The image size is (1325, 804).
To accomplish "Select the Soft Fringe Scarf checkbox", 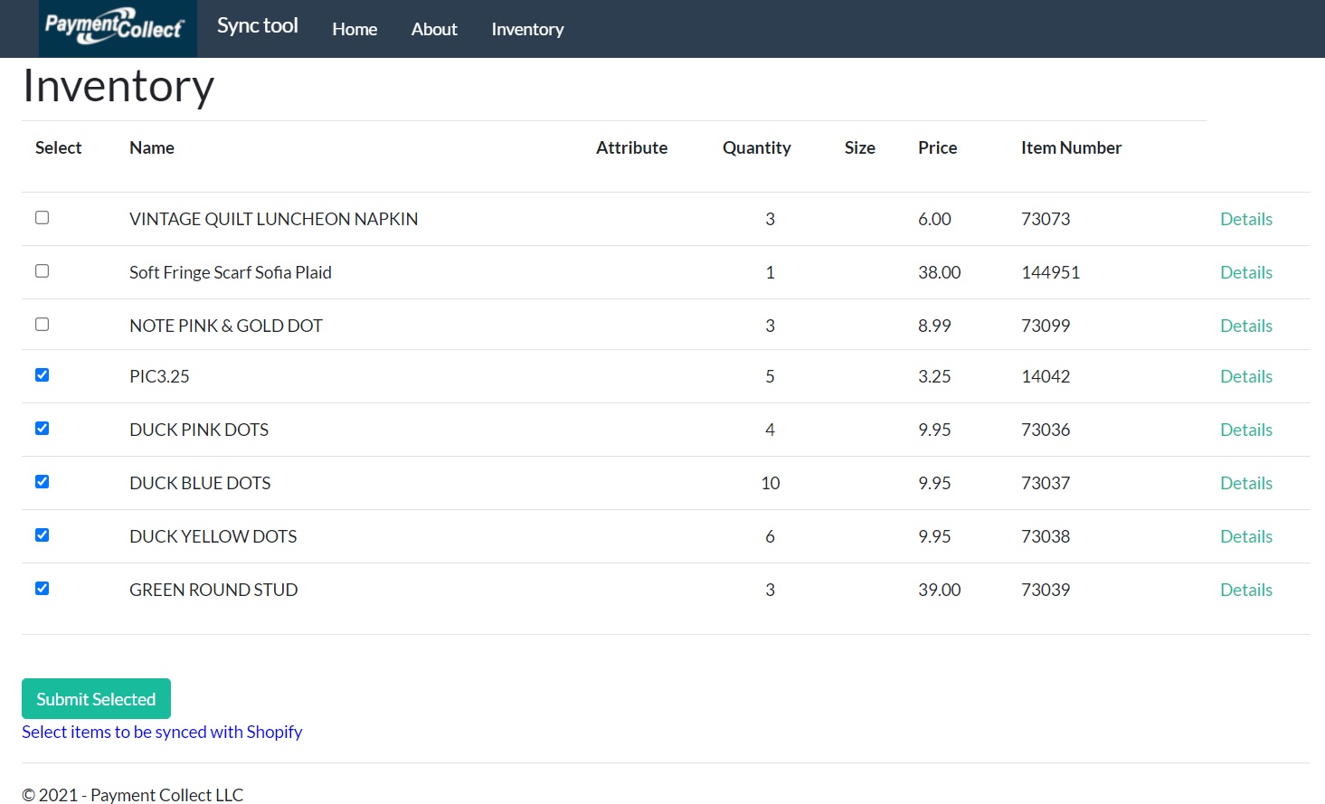I will [43, 271].
